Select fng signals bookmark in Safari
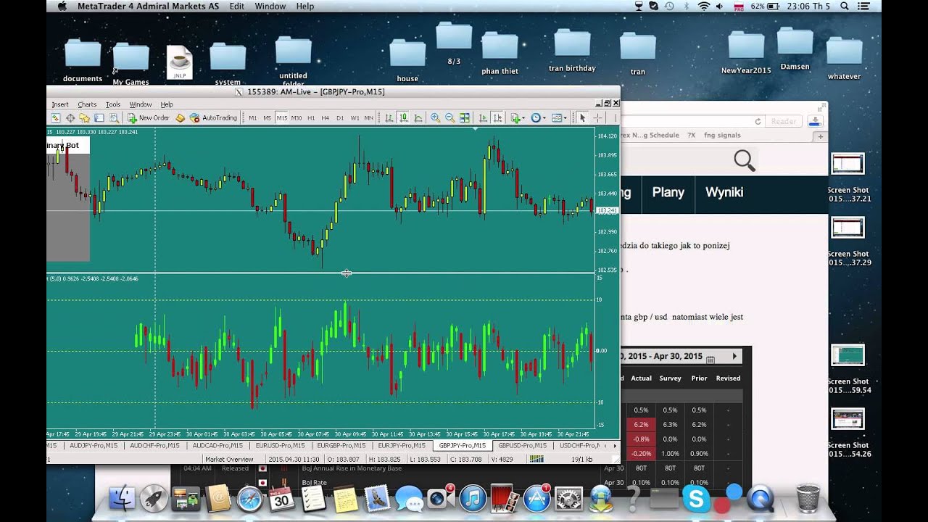928x522 pixels. pyautogui.click(x=724, y=135)
